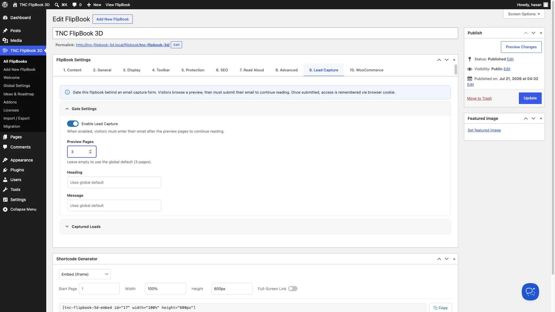
Task: Move FlipBook Settings panel up
Action: coord(439,60)
